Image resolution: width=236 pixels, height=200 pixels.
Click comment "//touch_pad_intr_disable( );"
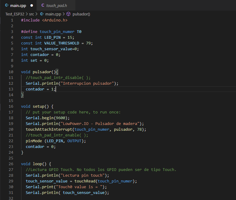point(58,78)
